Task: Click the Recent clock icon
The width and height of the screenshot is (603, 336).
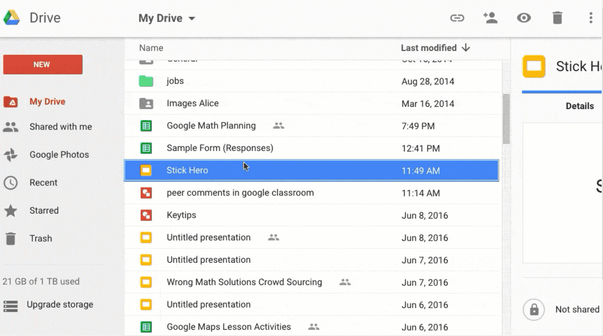Action: [11, 183]
